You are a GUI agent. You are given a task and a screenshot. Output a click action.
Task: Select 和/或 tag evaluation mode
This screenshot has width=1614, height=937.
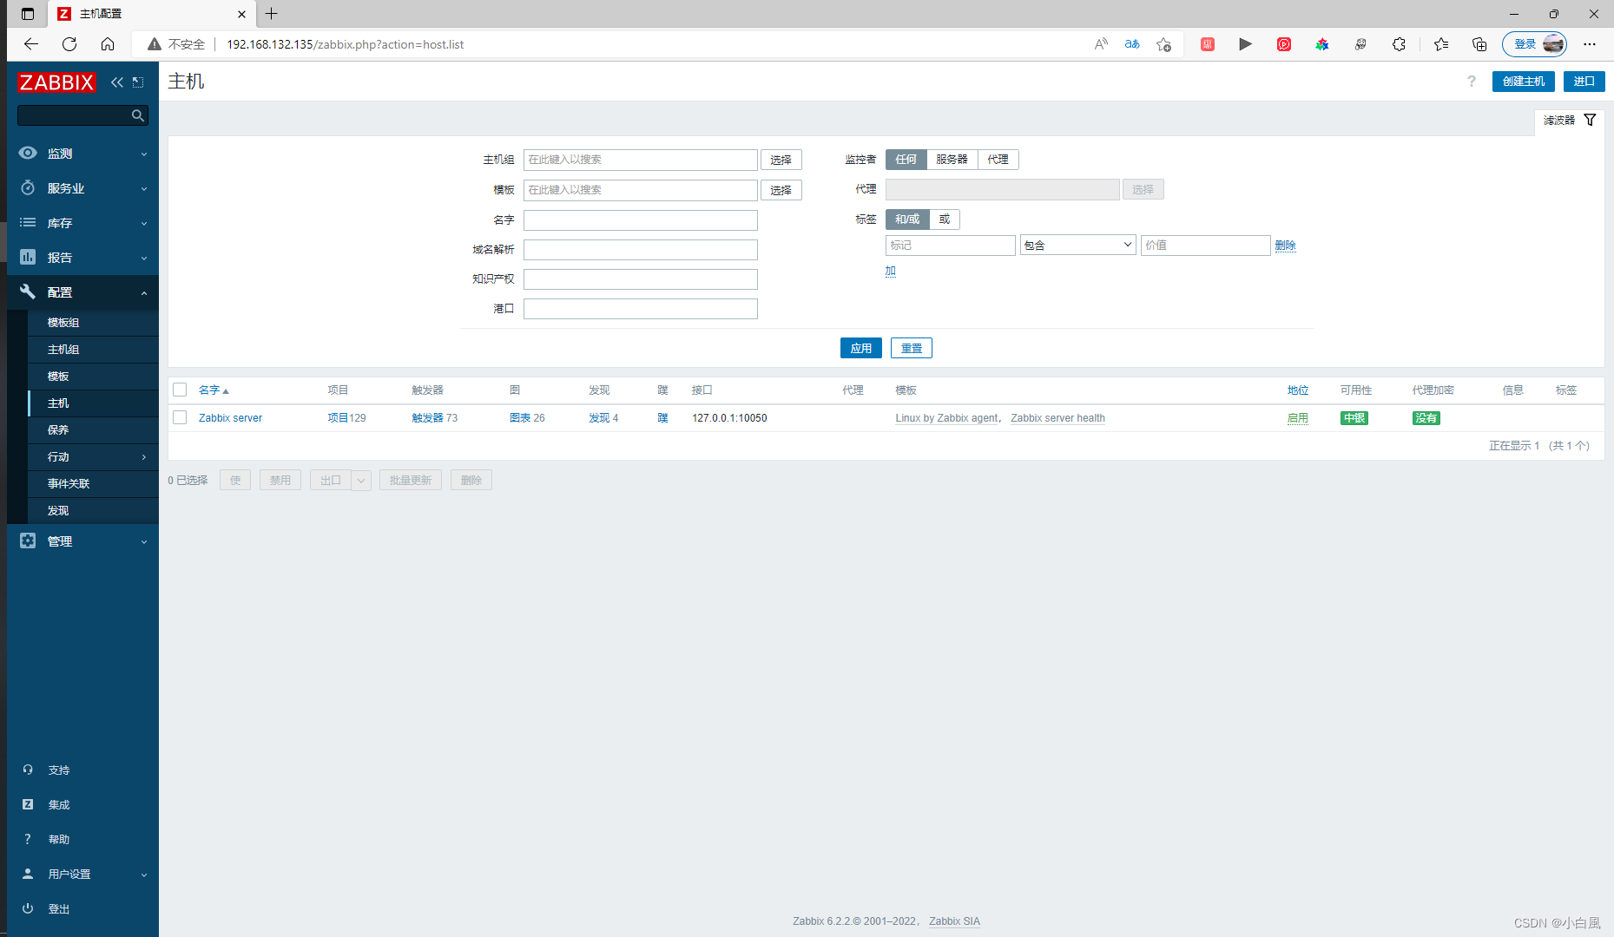[x=907, y=220]
